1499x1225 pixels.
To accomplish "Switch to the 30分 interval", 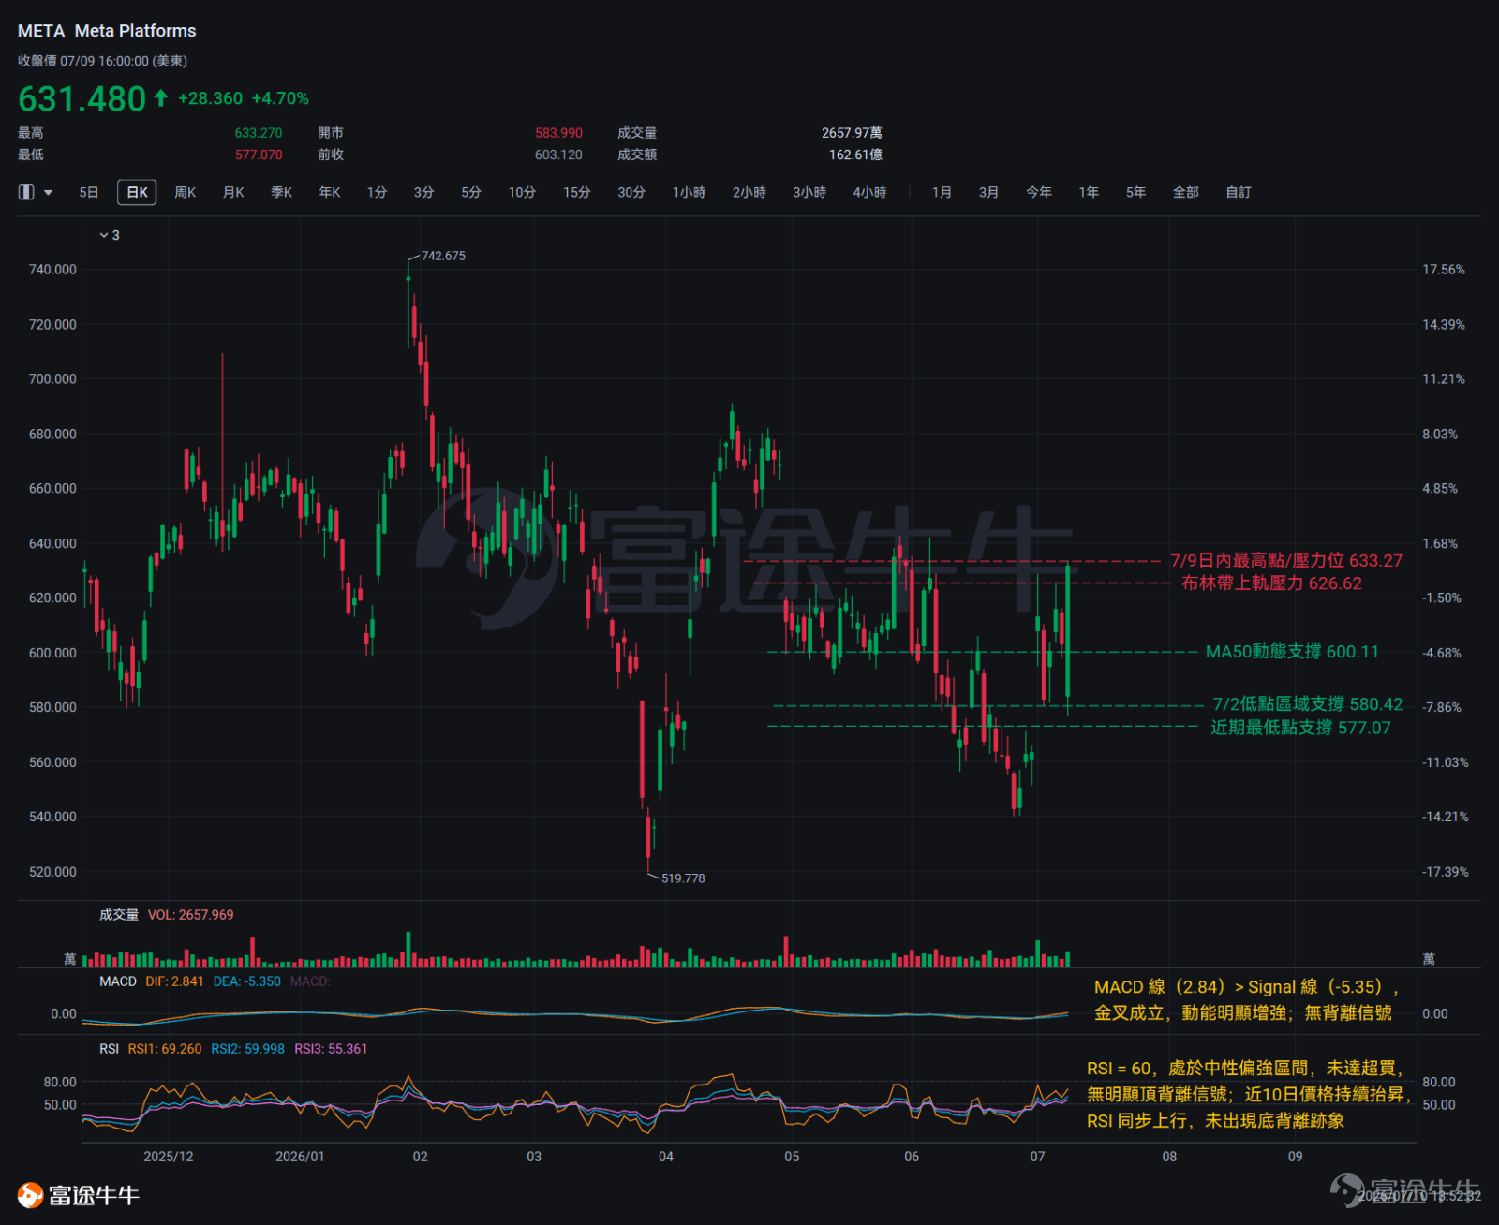I will coord(631,192).
